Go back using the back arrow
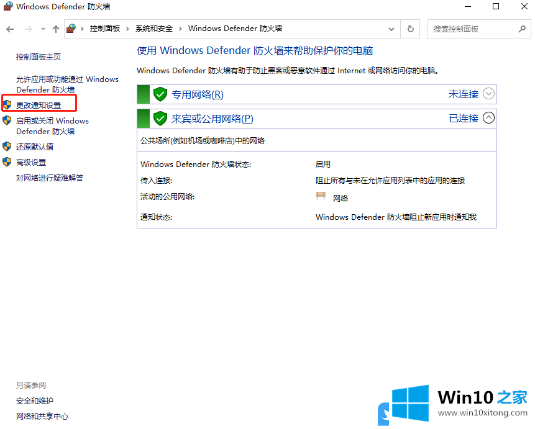Viewport: 535px width, 429px height. tap(10, 29)
